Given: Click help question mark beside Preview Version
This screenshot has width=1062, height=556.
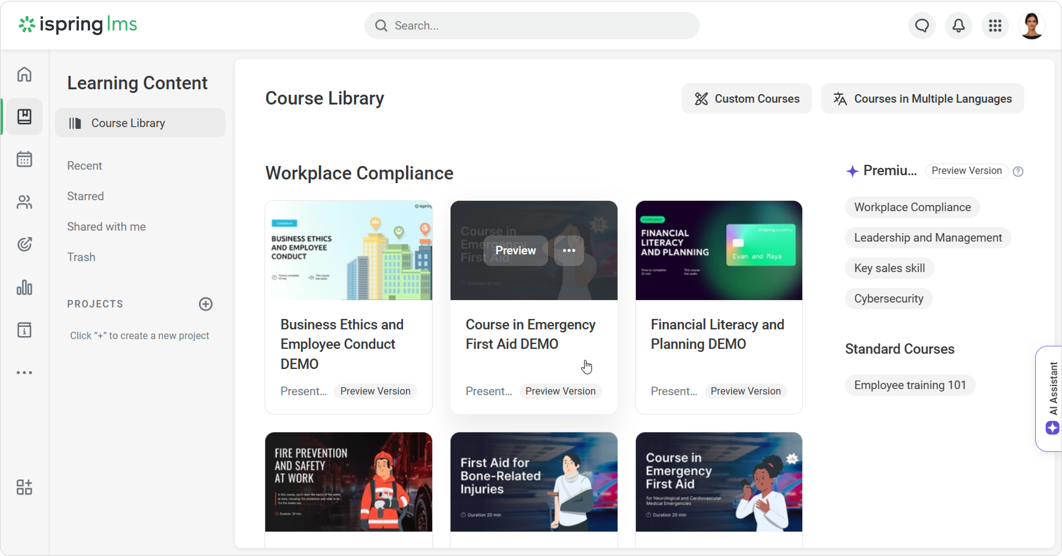Looking at the screenshot, I should 1018,171.
